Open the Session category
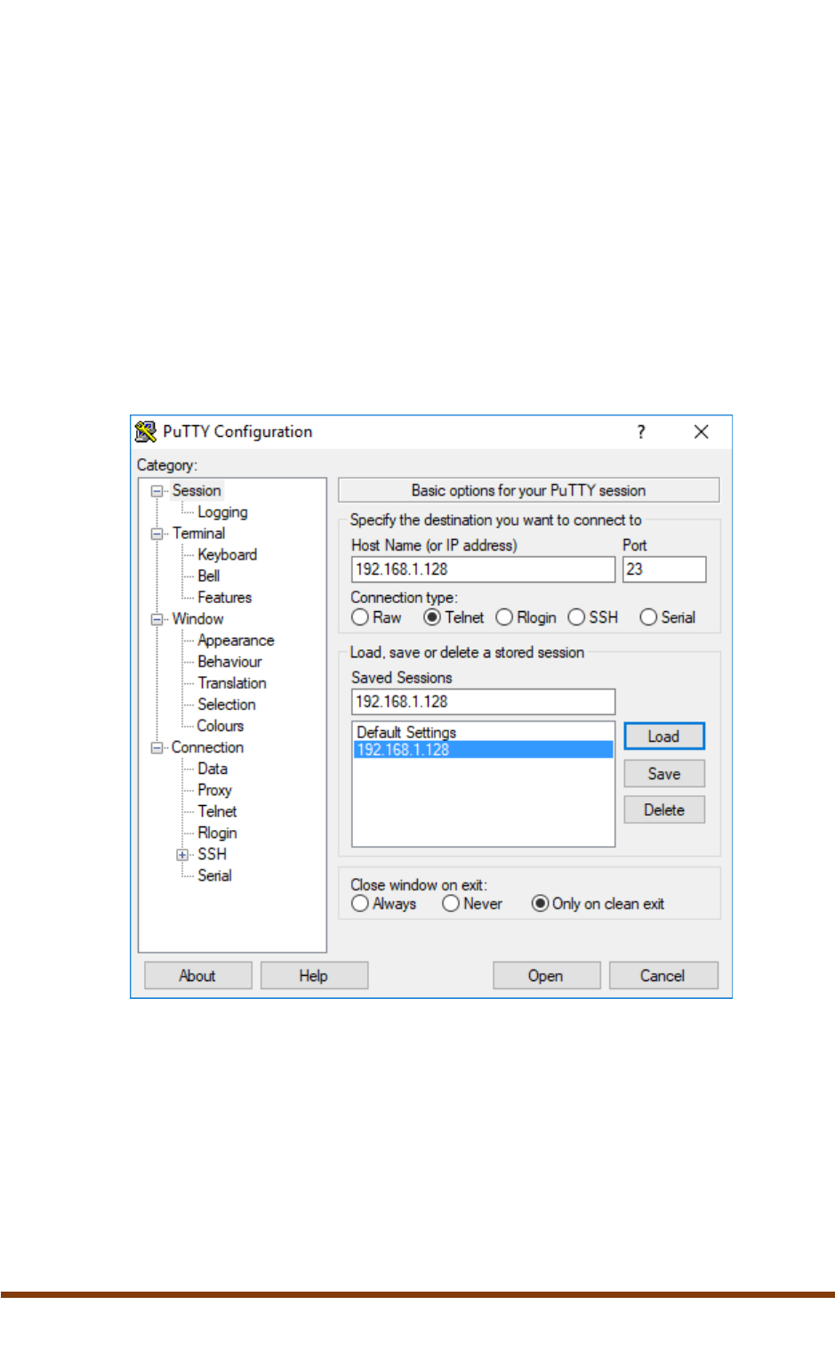 (197, 491)
